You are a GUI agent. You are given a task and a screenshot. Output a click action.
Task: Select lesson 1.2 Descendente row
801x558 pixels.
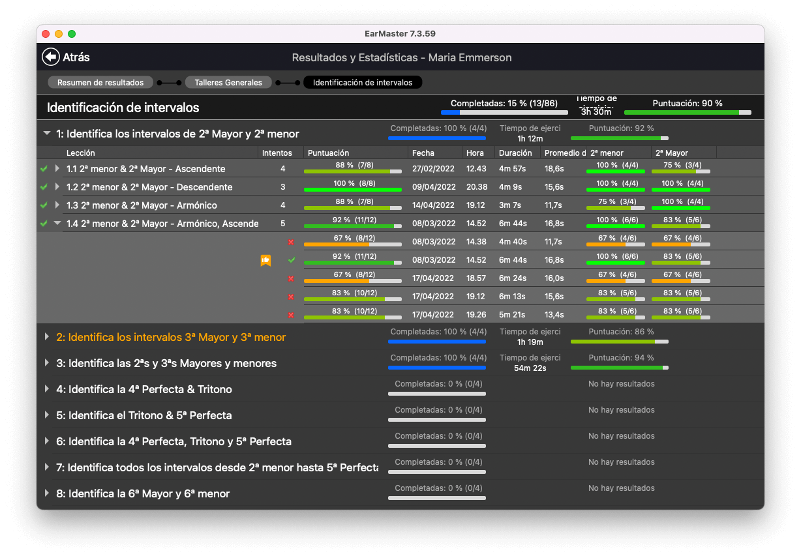[149, 187]
